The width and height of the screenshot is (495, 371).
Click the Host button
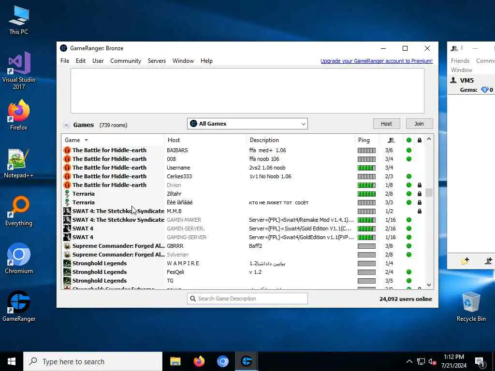coord(386,124)
